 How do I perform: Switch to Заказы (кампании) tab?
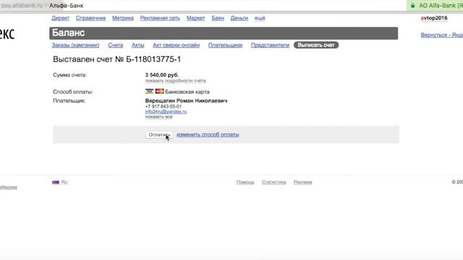pos(75,45)
